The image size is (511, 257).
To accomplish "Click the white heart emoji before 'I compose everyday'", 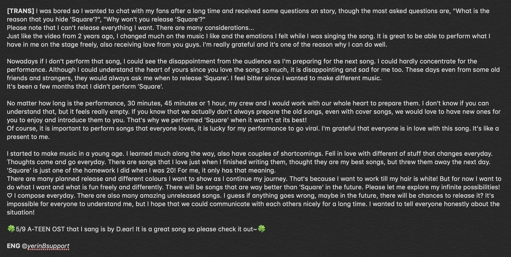I will click(x=9, y=195).
